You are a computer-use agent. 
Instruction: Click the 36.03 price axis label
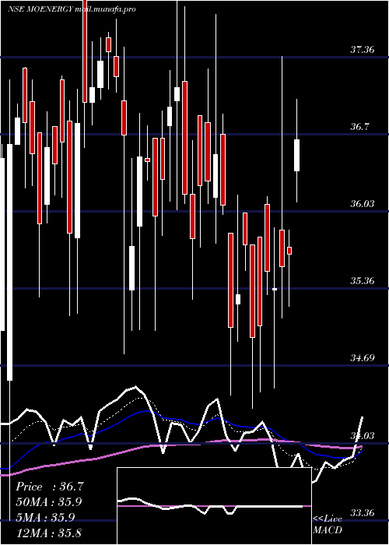pyautogui.click(x=362, y=204)
